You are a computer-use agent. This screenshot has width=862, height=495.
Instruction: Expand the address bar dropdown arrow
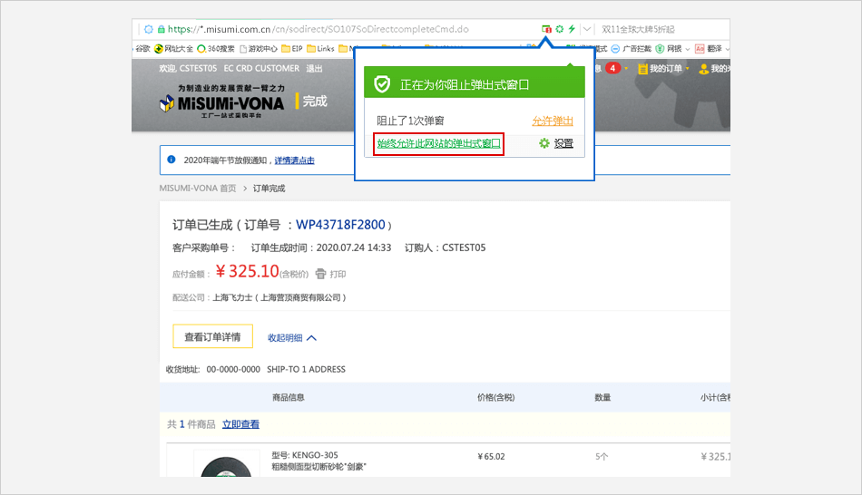pyautogui.click(x=588, y=29)
